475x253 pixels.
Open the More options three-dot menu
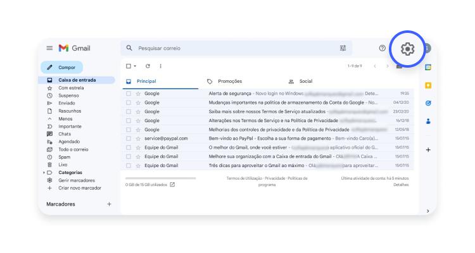point(161,66)
